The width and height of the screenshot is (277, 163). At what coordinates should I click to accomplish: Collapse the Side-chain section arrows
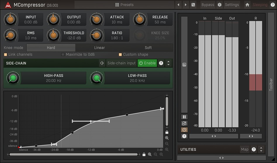coord(168,63)
